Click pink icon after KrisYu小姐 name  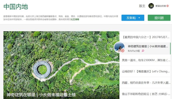point(143,51)
